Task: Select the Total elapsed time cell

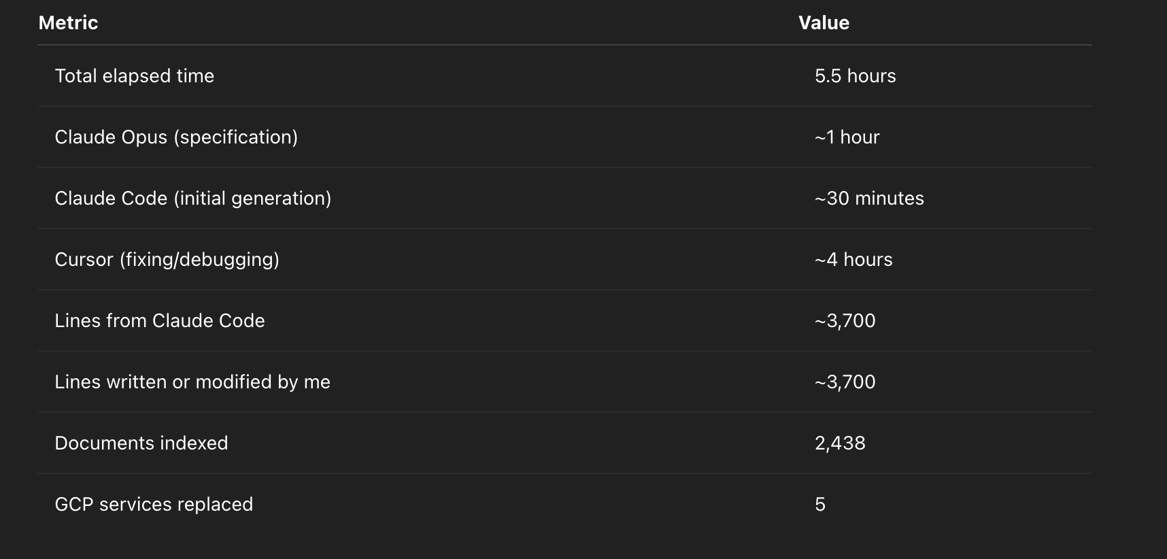Action: point(135,75)
